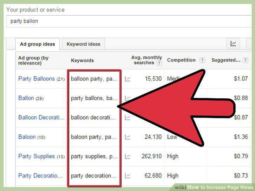Click suggested bid $0.79
The image size is (255, 191).
(x=241, y=156)
